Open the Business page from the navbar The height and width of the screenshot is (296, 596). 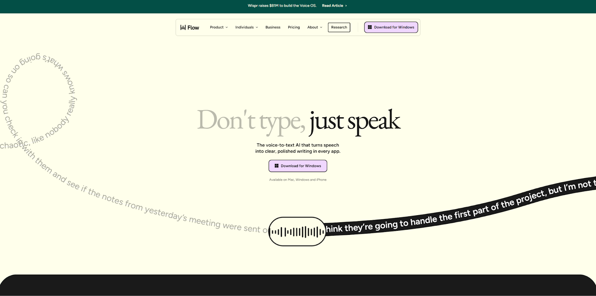[273, 27]
